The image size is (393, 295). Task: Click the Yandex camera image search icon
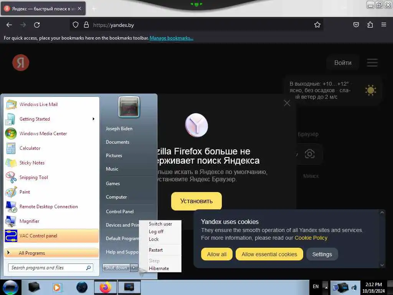tap(310, 154)
